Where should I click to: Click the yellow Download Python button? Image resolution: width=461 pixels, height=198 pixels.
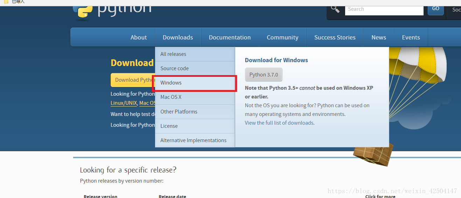pyautogui.click(x=133, y=80)
